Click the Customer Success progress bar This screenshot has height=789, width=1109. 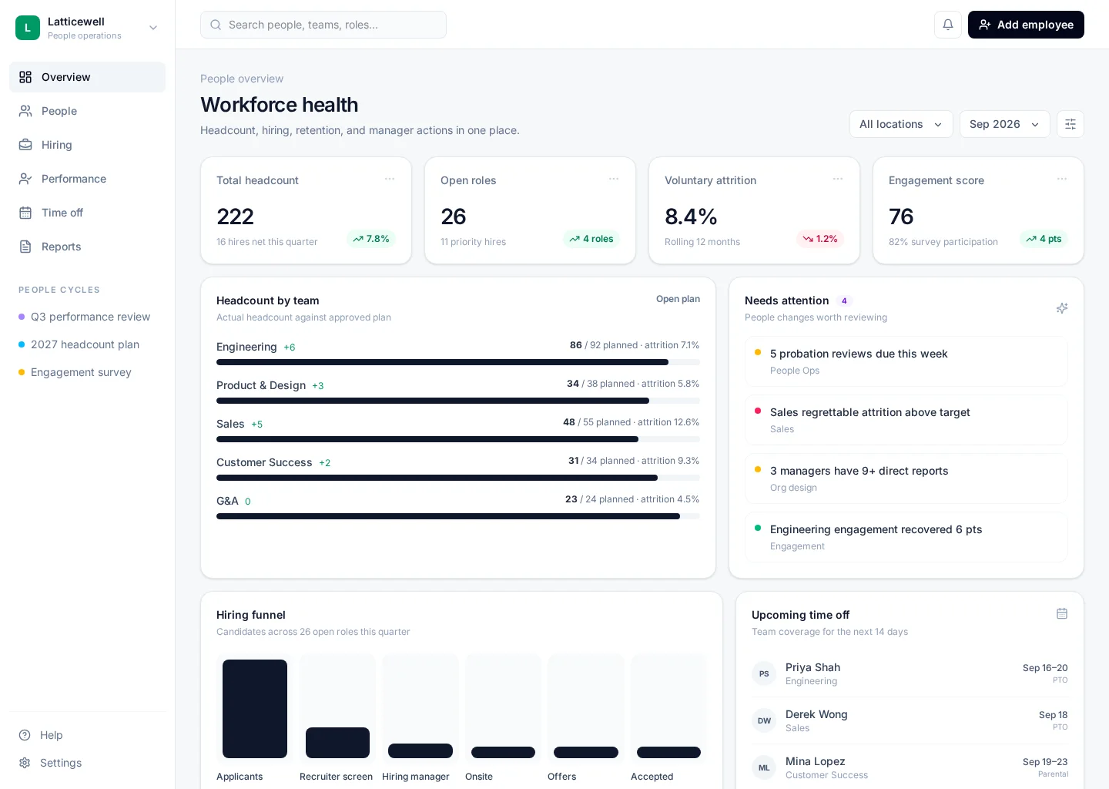click(458, 478)
